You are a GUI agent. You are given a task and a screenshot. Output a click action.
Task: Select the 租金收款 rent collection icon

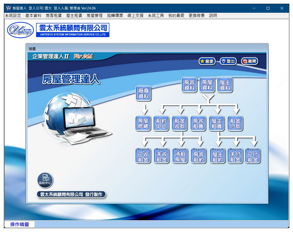point(180,123)
